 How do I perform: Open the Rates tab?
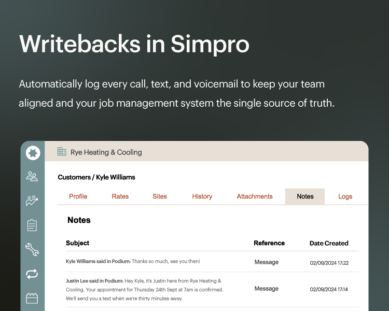(120, 196)
